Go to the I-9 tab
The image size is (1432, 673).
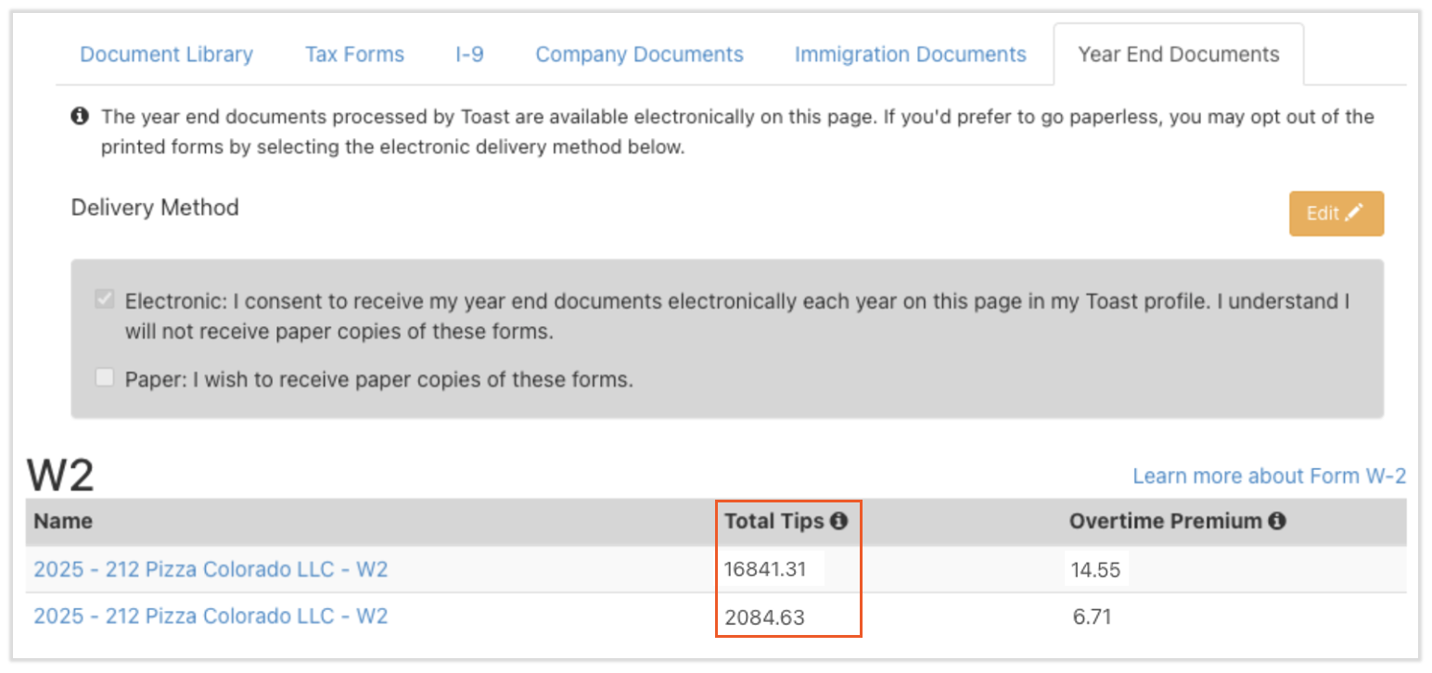[469, 55]
